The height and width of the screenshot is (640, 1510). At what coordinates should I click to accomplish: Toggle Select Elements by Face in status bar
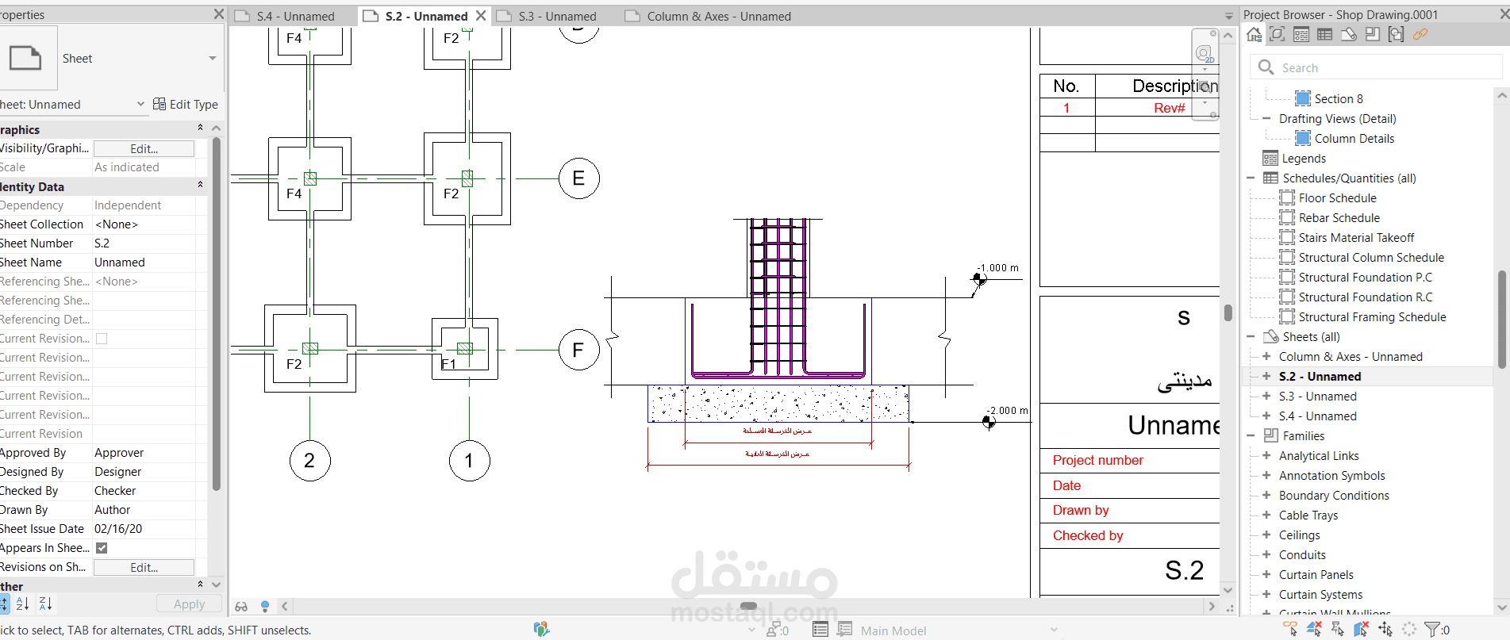[1362, 629]
